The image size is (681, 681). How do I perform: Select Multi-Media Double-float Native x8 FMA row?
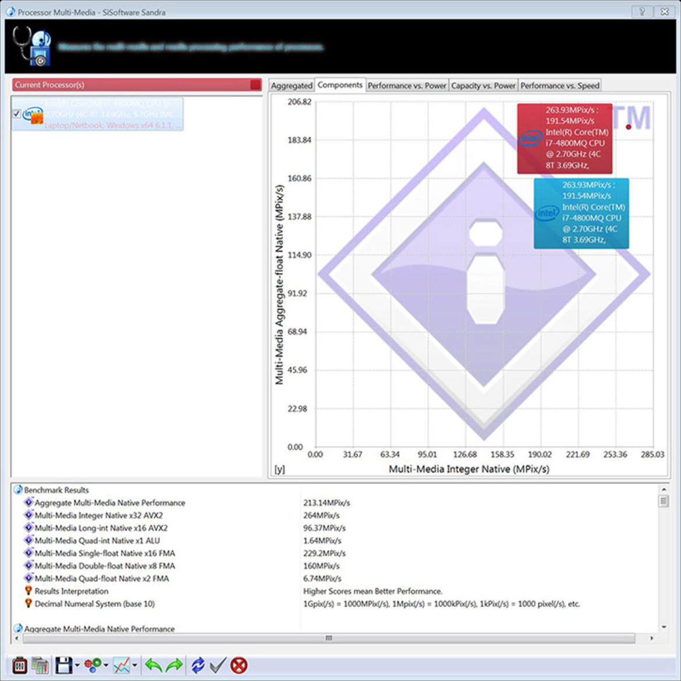pos(105,566)
